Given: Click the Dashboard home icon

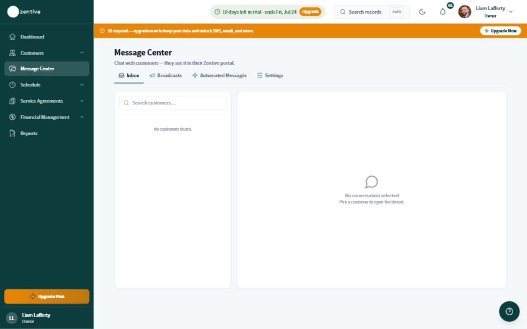Looking at the screenshot, I should (12, 37).
